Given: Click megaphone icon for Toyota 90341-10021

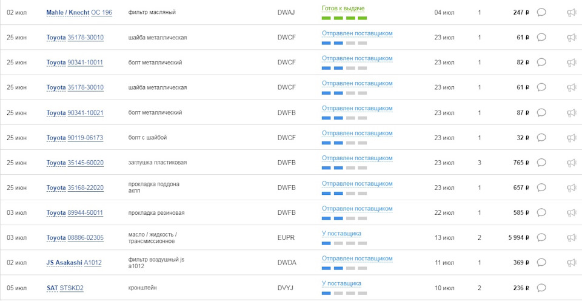Looking at the screenshot, I should tap(571, 113).
